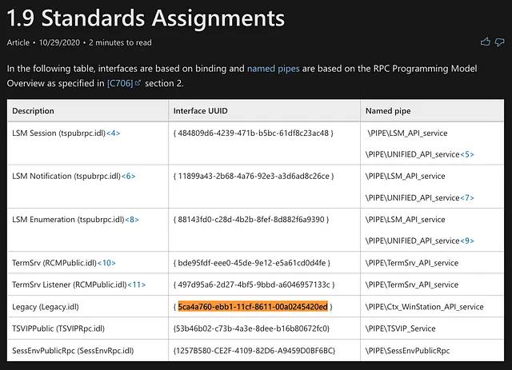Screen dimensions: 512x370
Task: Click UUID 497d95a6-2d27-4bf5-9bbd-a6046957133c
Action: [254, 284]
